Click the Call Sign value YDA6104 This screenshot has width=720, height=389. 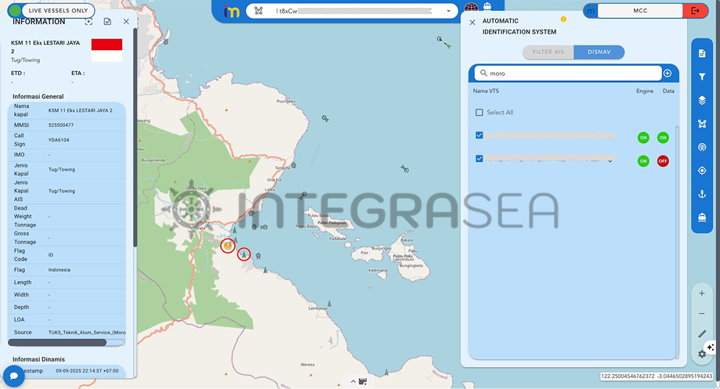click(x=59, y=140)
